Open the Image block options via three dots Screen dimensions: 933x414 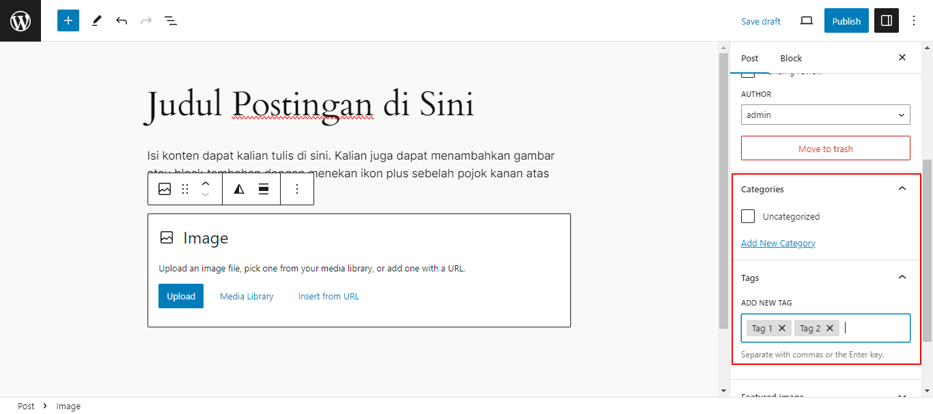click(x=297, y=189)
